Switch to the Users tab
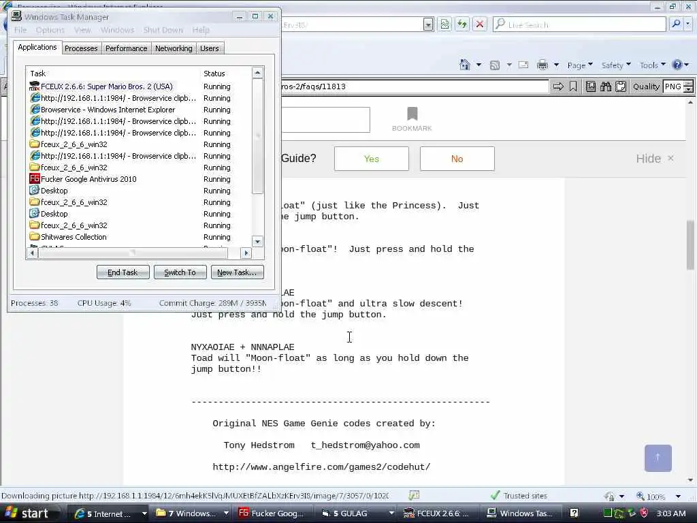697x523 pixels. tap(210, 48)
